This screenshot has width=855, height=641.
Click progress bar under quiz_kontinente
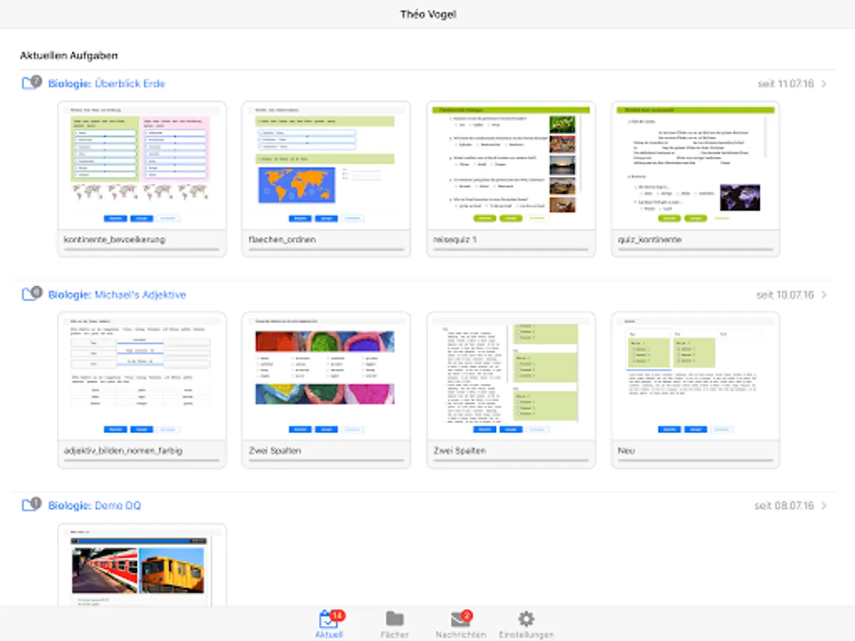(695, 251)
